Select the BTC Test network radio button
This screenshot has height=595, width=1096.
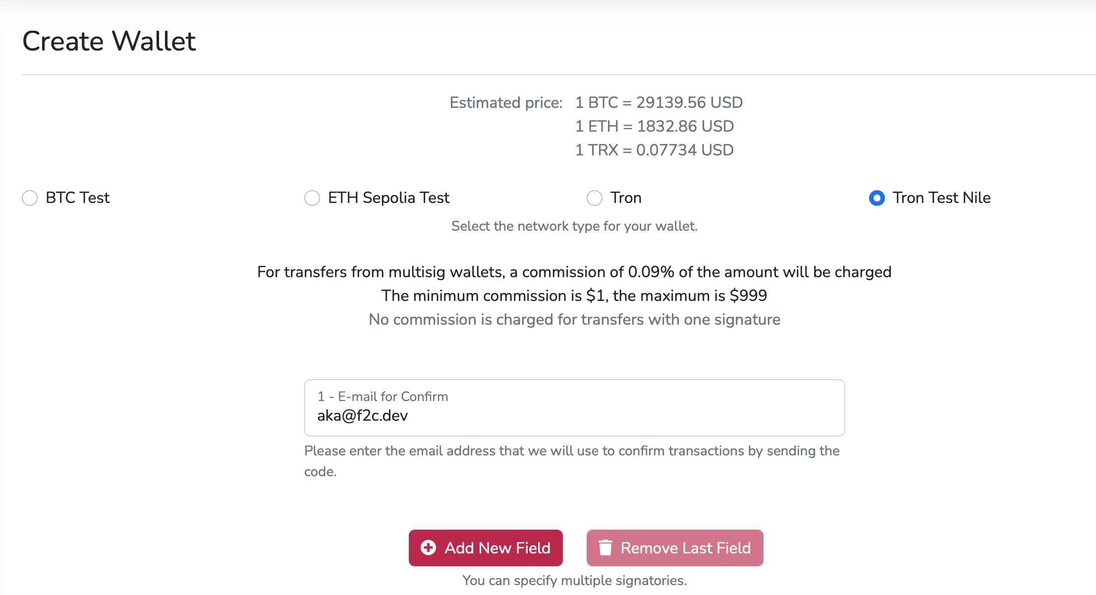[30, 198]
